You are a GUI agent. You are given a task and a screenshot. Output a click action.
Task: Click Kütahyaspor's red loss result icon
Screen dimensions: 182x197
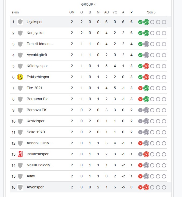tap(146, 66)
